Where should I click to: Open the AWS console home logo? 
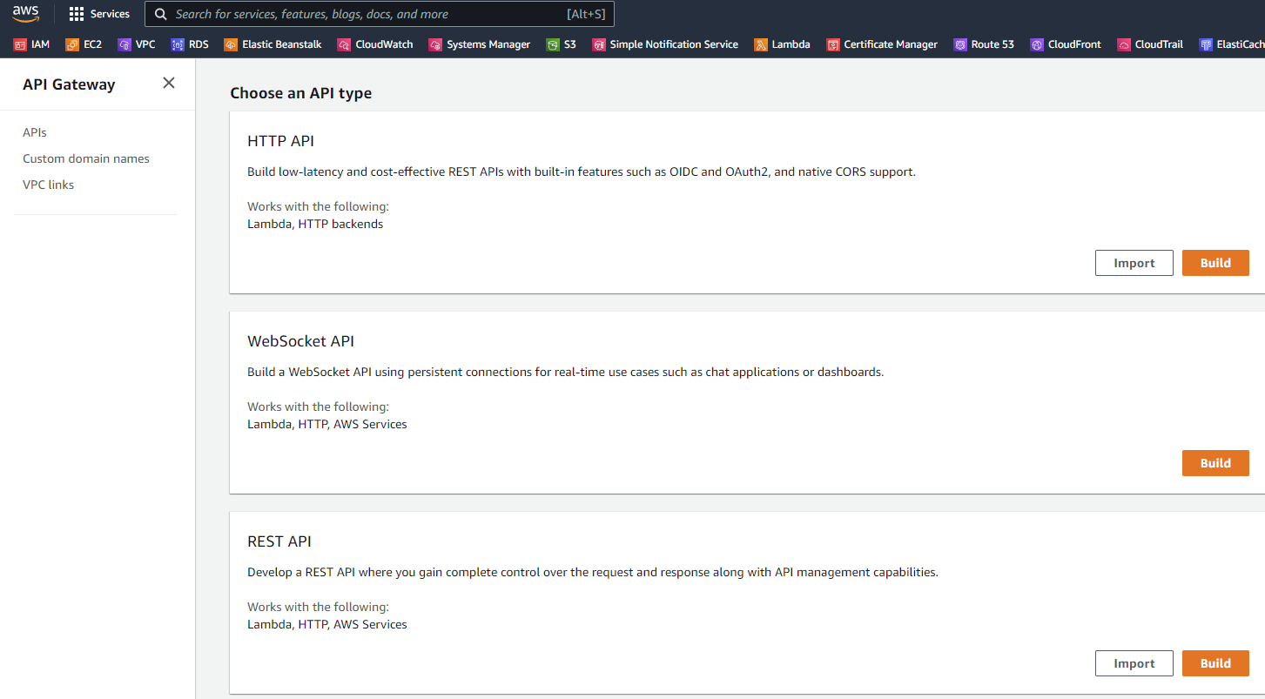click(x=25, y=14)
